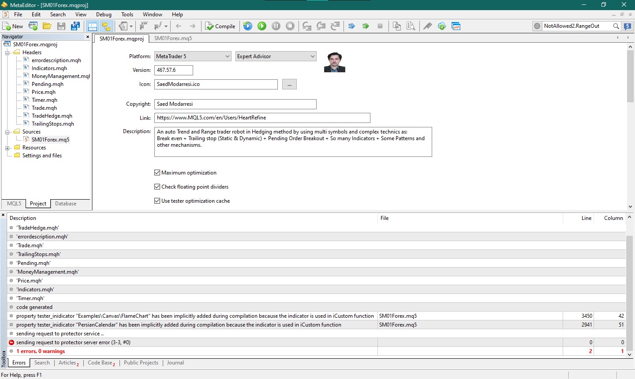Toggle the Toolbox panel toolbar icon
The width and height of the screenshot is (635, 379).
pos(106,26)
